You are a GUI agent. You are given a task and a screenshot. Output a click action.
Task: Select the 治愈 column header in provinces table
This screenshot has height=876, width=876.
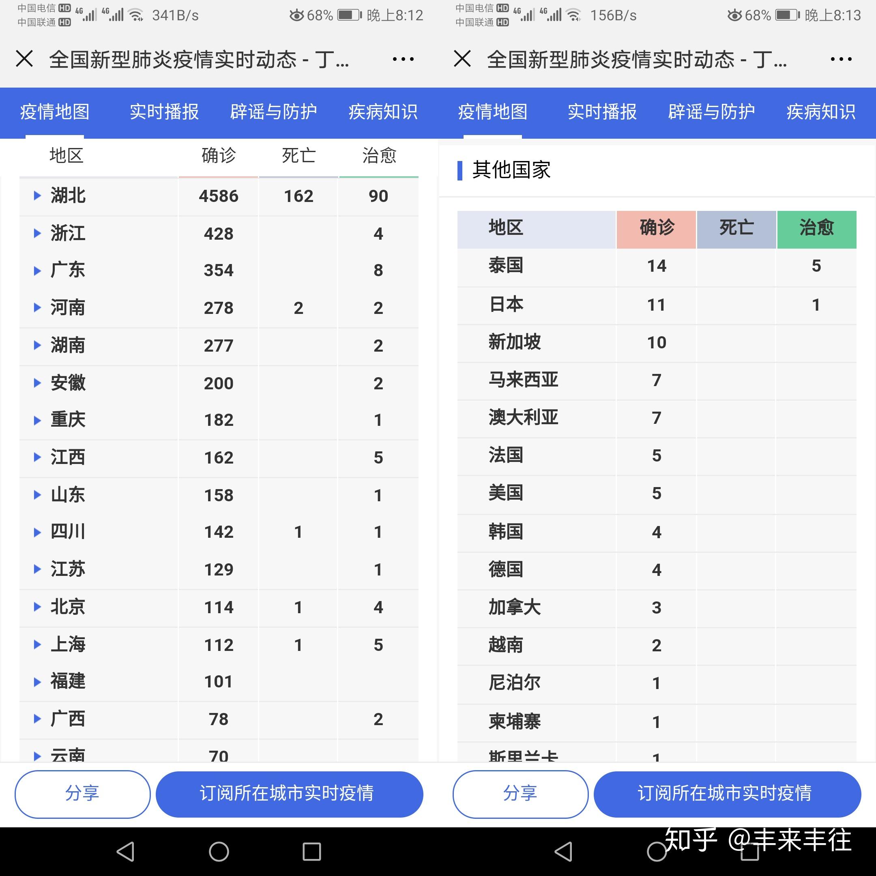click(379, 155)
